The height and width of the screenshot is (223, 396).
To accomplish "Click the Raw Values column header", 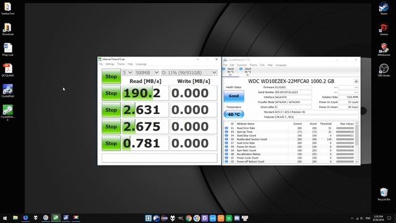I will tap(346, 124).
